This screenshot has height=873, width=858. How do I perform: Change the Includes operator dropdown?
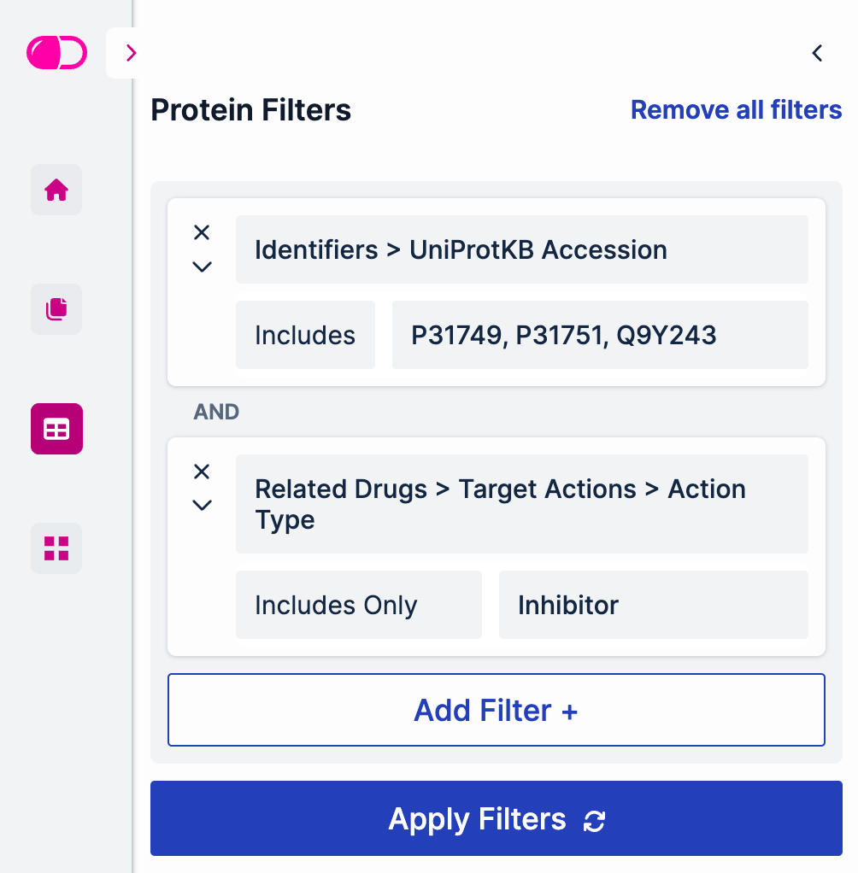coord(305,335)
